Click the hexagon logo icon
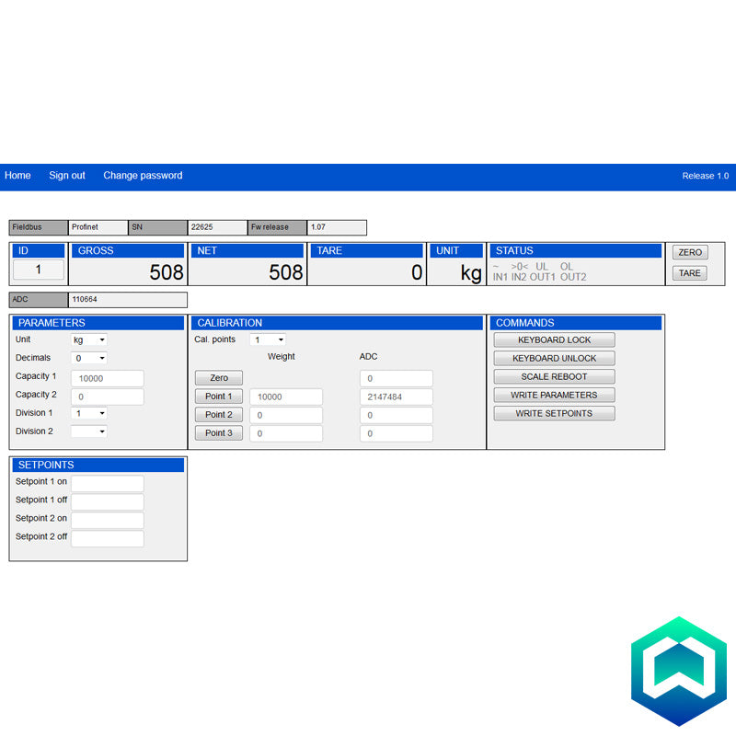 click(x=678, y=672)
